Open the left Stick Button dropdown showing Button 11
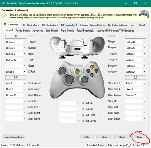Viewport: 151px width, 148px height. coord(16,95)
